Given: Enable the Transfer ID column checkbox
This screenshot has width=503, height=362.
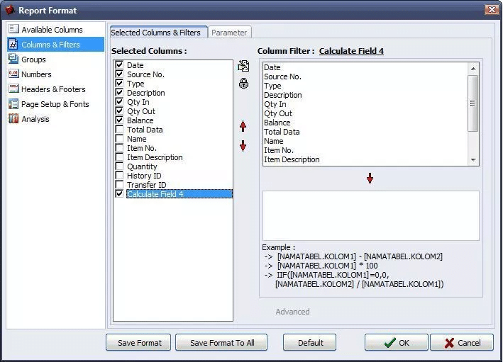Looking at the screenshot, I should [x=119, y=184].
